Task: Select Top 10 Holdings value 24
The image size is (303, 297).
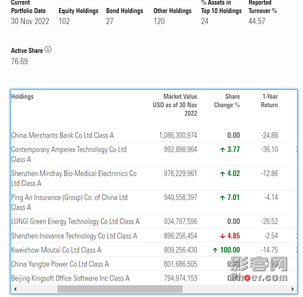Action: (x=205, y=21)
